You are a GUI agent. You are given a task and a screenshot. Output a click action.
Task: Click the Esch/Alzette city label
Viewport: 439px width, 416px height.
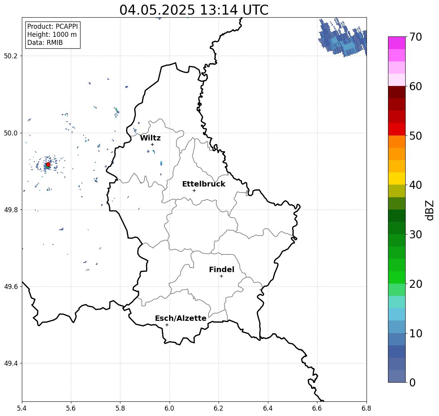(x=181, y=318)
